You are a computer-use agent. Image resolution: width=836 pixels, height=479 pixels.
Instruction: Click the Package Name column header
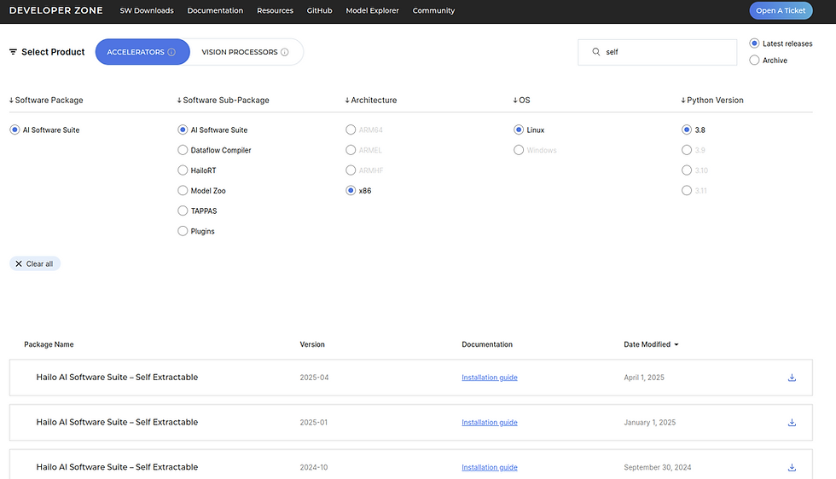tap(49, 344)
